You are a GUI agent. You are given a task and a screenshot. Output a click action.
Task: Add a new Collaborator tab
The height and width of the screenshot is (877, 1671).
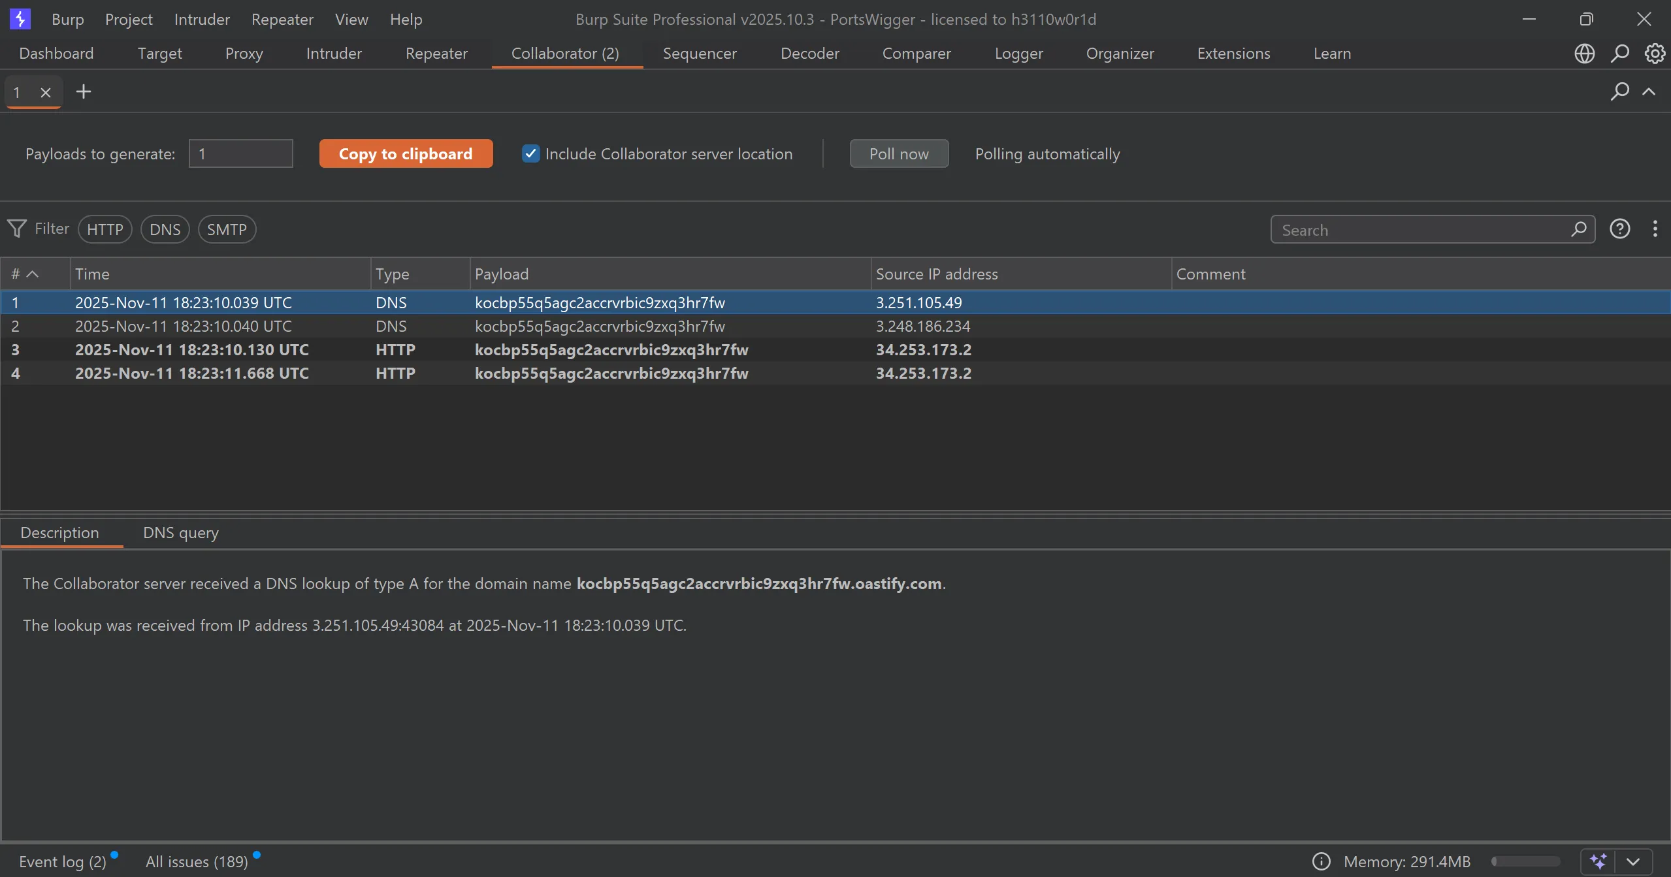point(84,92)
